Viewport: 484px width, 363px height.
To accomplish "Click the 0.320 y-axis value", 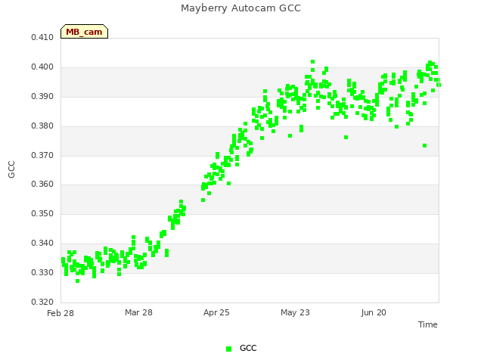I will (x=42, y=302).
